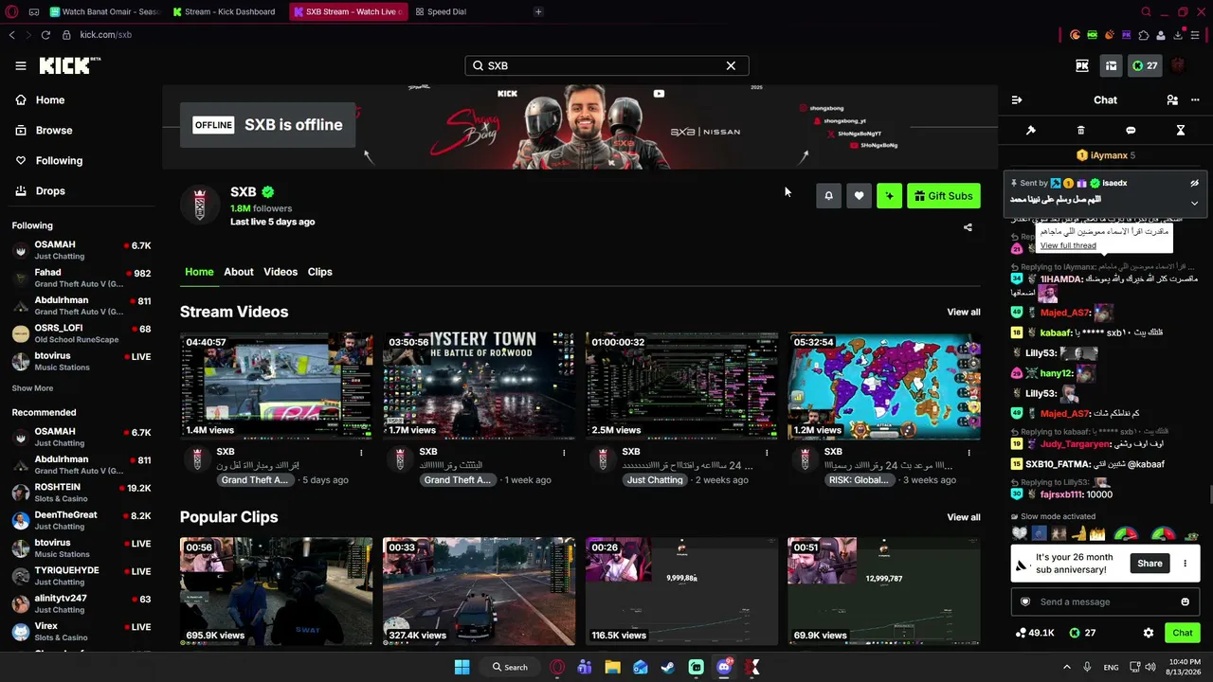The image size is (1213, 682).
Task: Click the Gift Subs button
Action: point(944,196)
